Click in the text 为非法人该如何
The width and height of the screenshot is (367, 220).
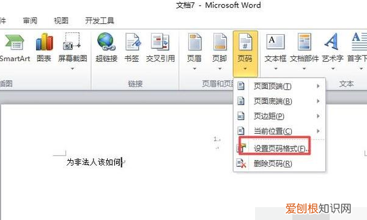[94, 162]
